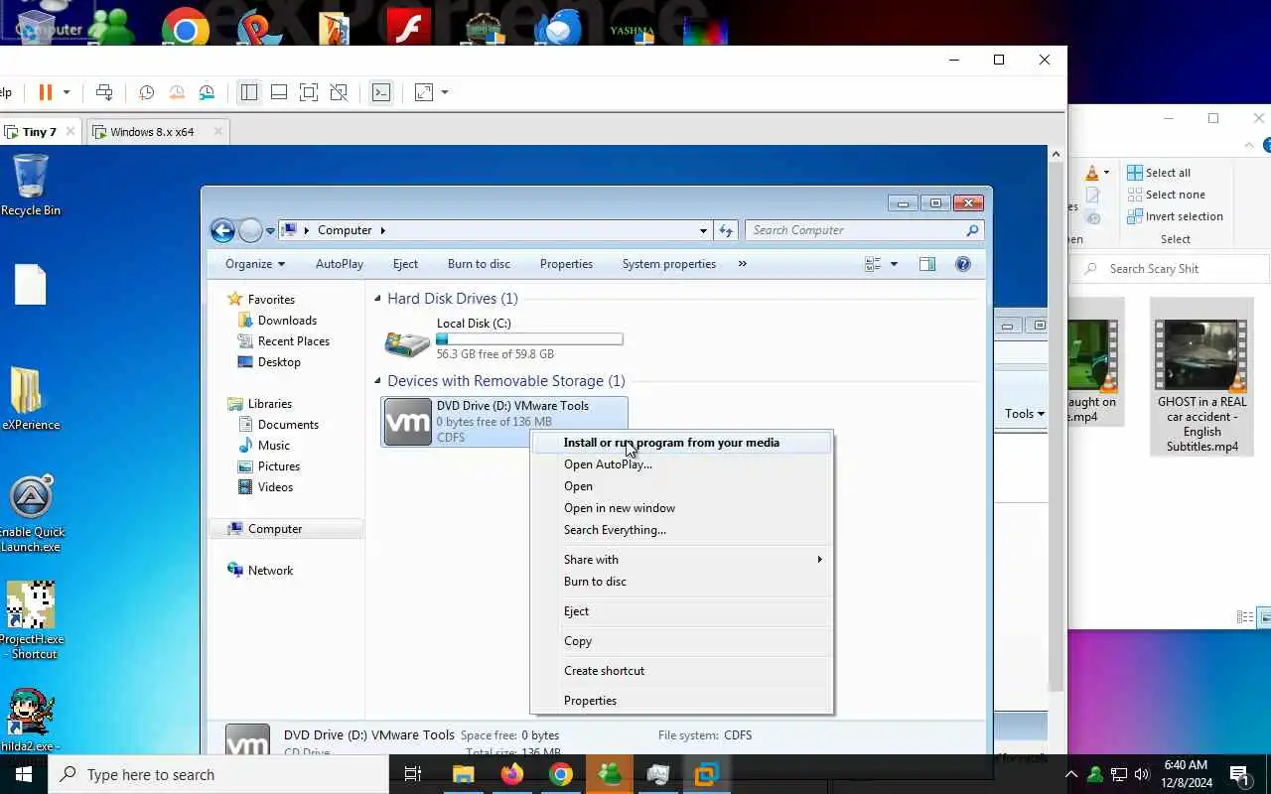Open the change view dropdown arrow
The width and height of the screenshot is (1271, 794).
(x=894, y=264)
